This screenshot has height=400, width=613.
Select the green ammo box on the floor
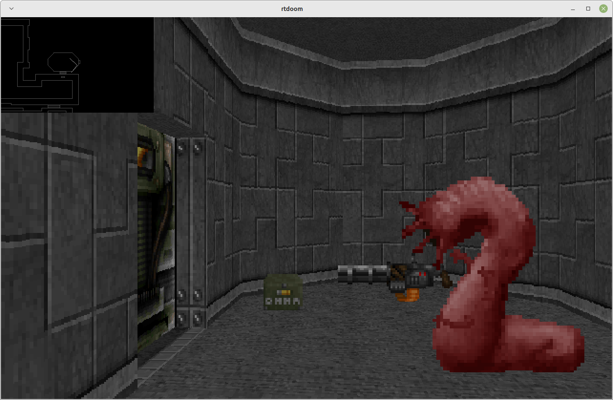click(283, 292)
